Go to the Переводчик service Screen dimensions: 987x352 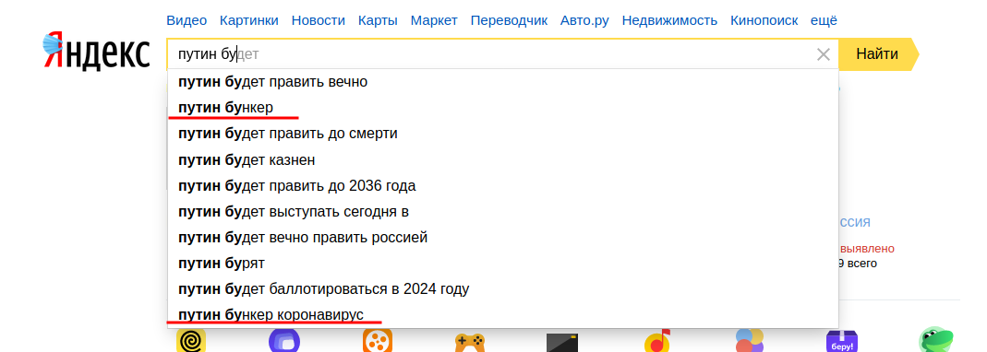tap(510, 20)
